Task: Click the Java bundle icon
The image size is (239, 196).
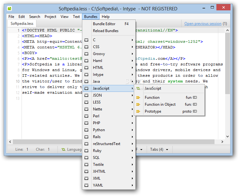Action: tap(86, 81)
